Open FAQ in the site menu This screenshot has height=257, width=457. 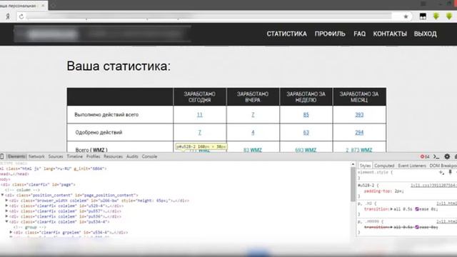(x=359, y=34)
